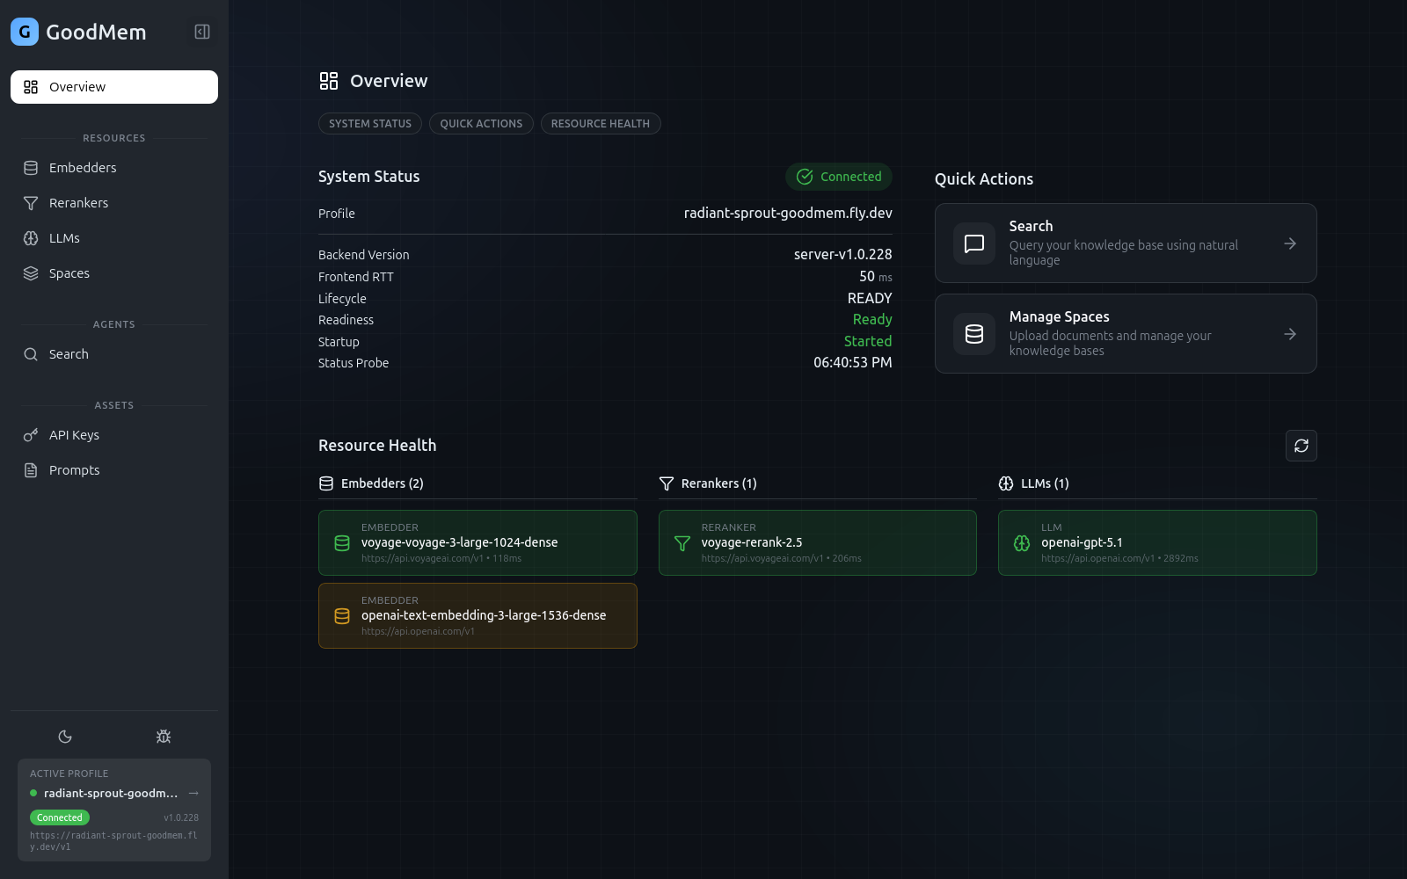The width and height of the screenshot is (1407, 879).
Task: Select the openai-text-embedding-3-large embedder card
Action: 478,615
